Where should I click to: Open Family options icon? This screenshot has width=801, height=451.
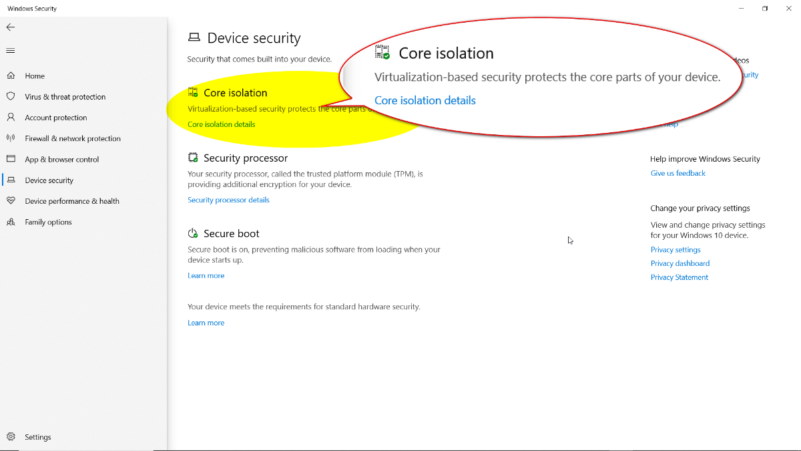[11, 222]
